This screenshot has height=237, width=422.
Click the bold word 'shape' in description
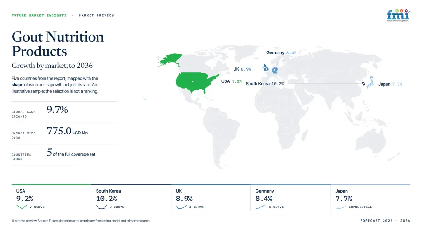pos(17,85)
